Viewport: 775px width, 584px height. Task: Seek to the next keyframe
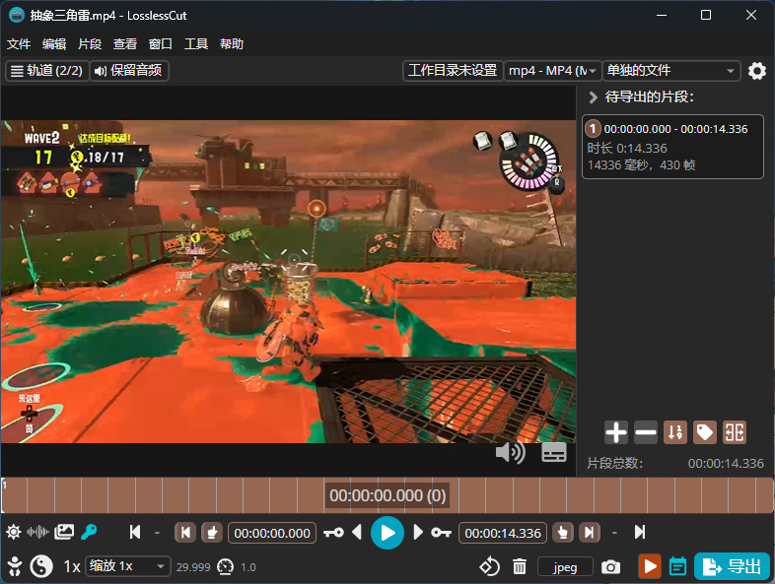(441, 533)
